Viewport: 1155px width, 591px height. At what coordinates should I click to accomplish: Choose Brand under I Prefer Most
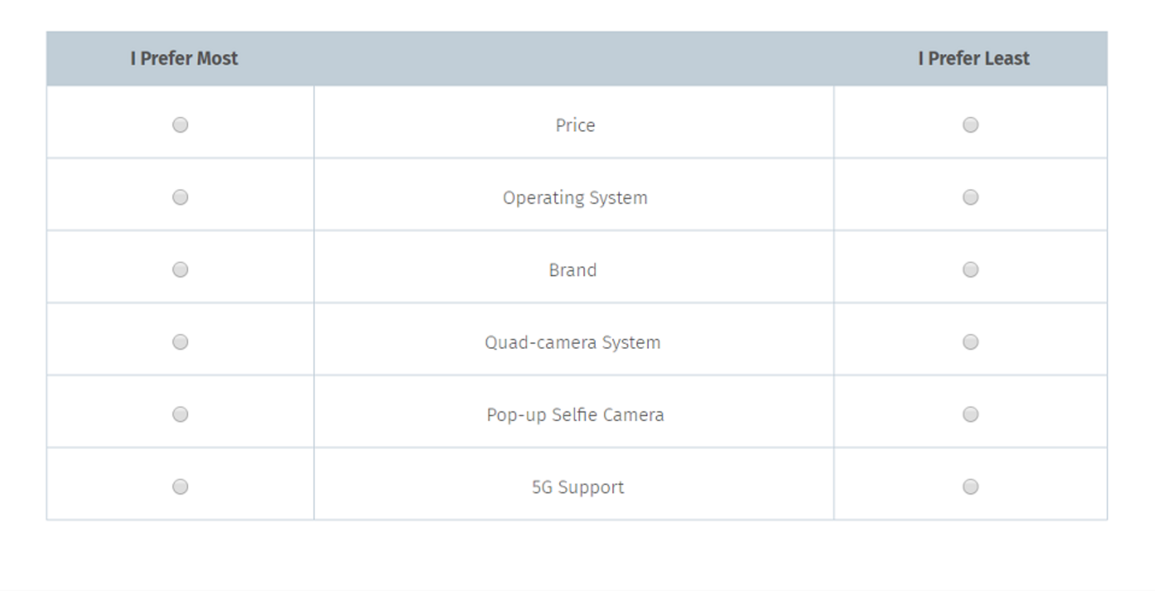coord(180,269)
